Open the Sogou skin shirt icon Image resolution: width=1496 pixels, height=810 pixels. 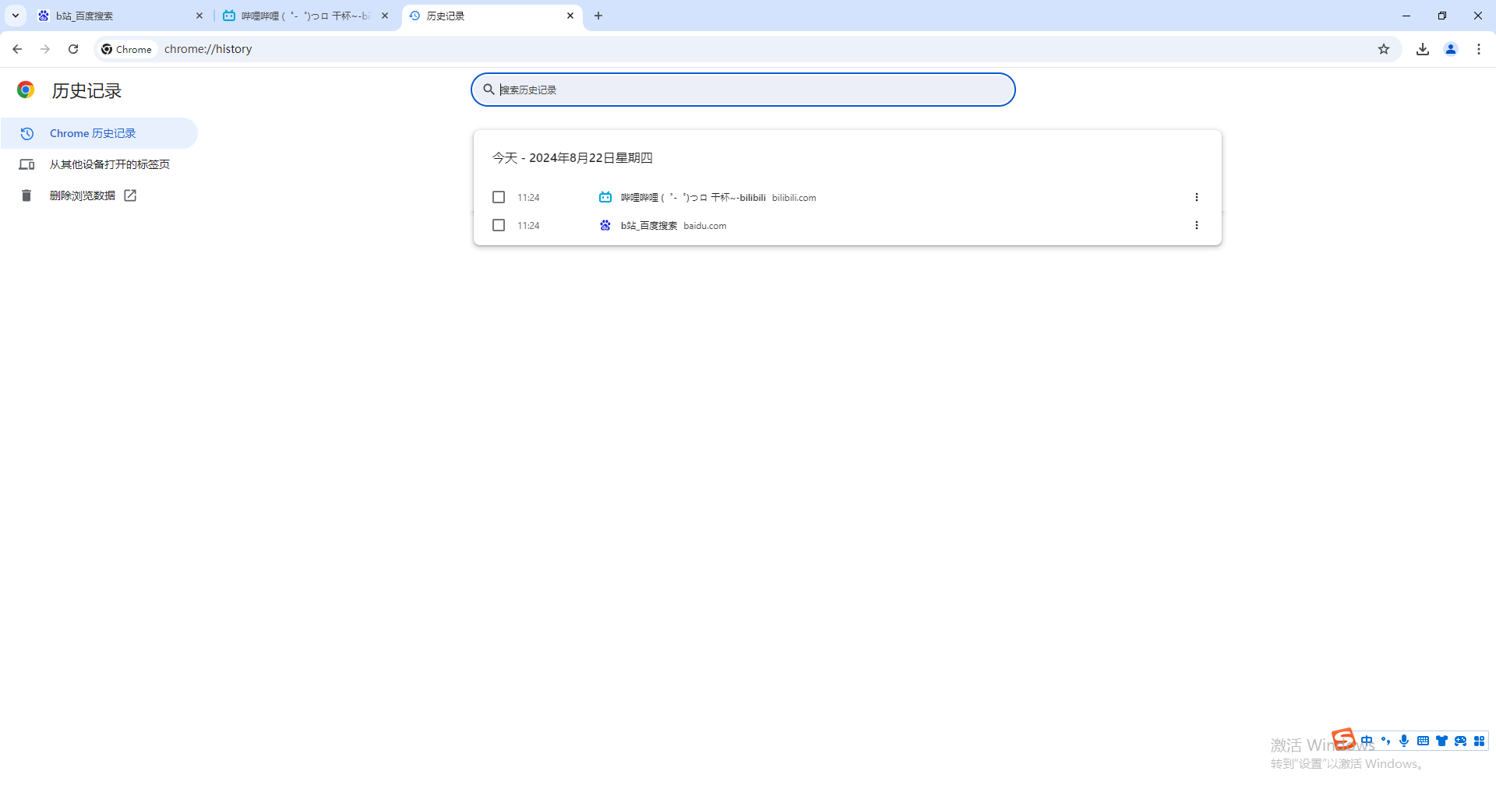click(x=1441, y=741)
